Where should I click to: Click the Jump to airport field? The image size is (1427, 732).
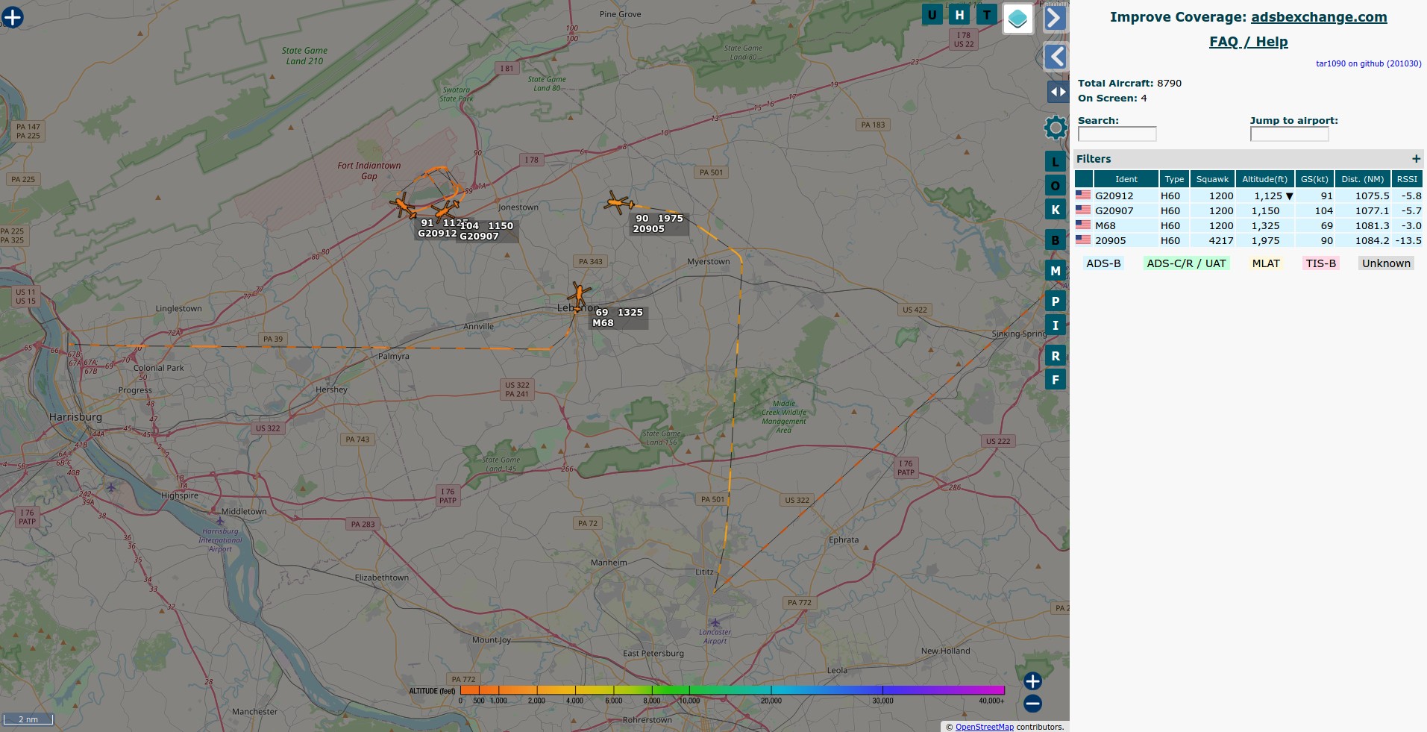click(1289, 134)
